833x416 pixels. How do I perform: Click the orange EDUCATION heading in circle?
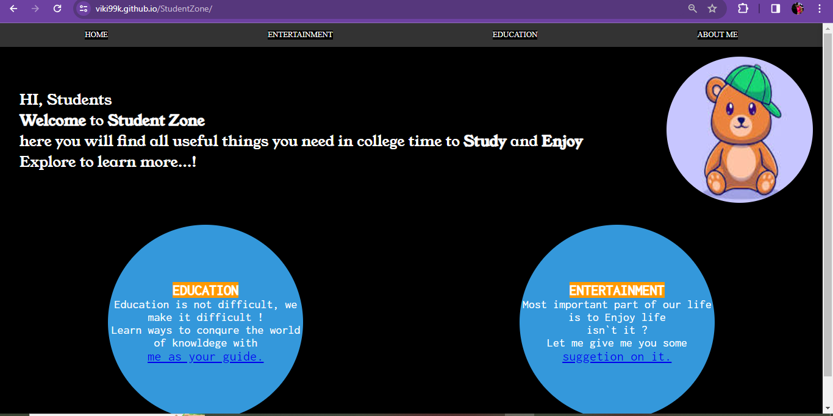tap(206, 290)
